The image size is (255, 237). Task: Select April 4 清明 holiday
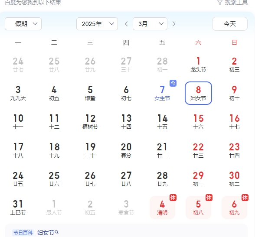click(x=162, y=208)
